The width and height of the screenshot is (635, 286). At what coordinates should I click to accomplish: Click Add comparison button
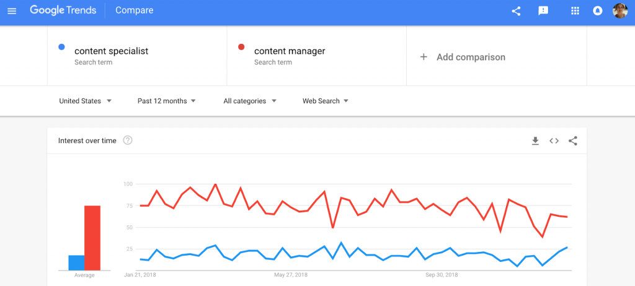pyautogui.click(x=463, y=57)
